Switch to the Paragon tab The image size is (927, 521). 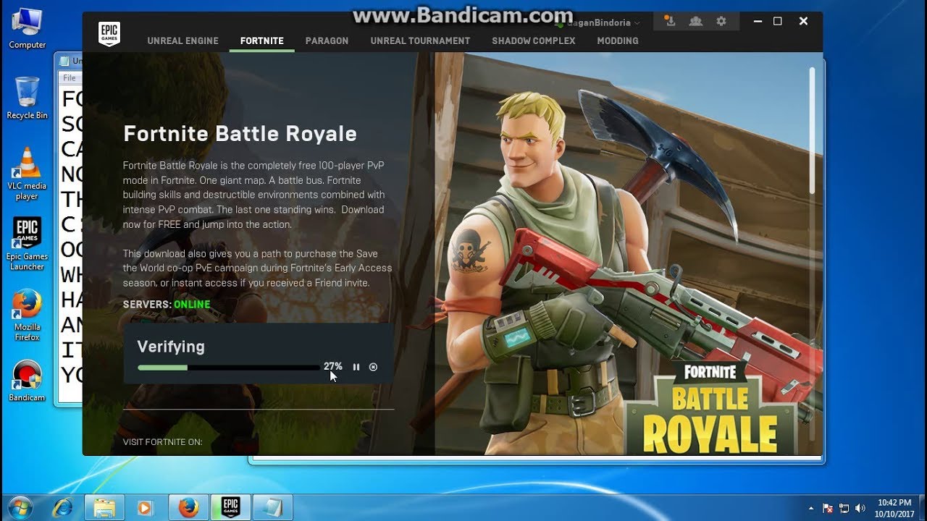(327, 41)
